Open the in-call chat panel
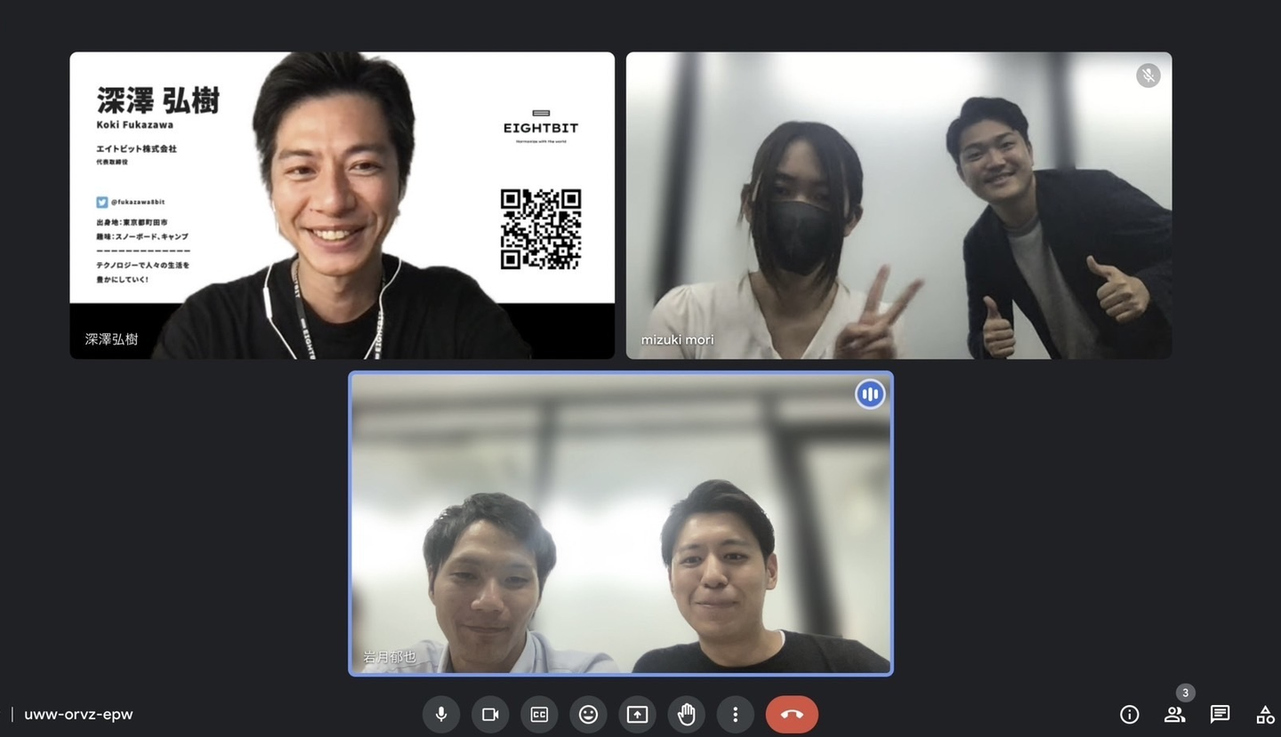 pyautogui.click(x=1220, y=714)
